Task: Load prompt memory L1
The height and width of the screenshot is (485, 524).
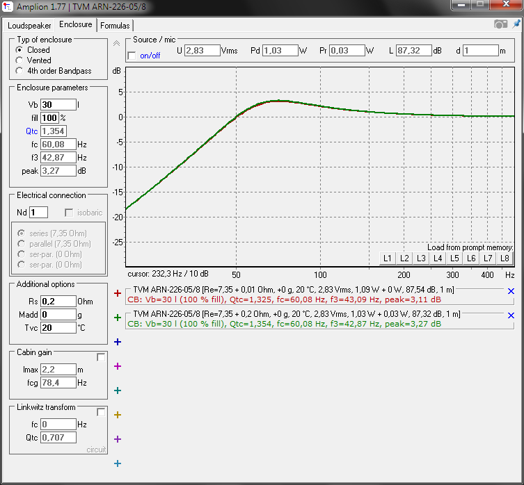Action: pos(388,258)
